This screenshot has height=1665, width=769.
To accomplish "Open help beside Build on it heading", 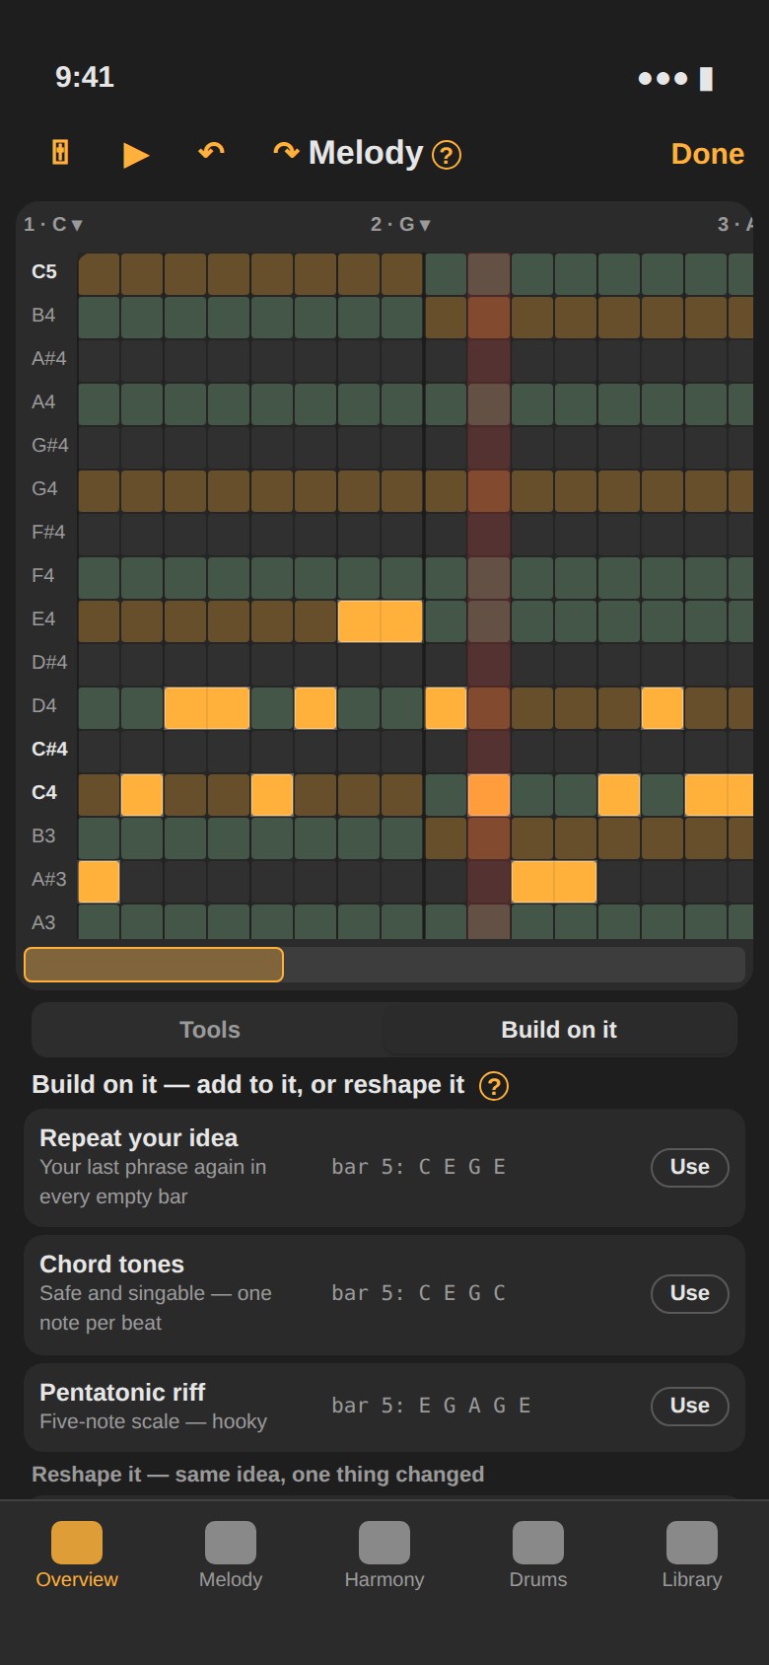I will click(494, 1086).
